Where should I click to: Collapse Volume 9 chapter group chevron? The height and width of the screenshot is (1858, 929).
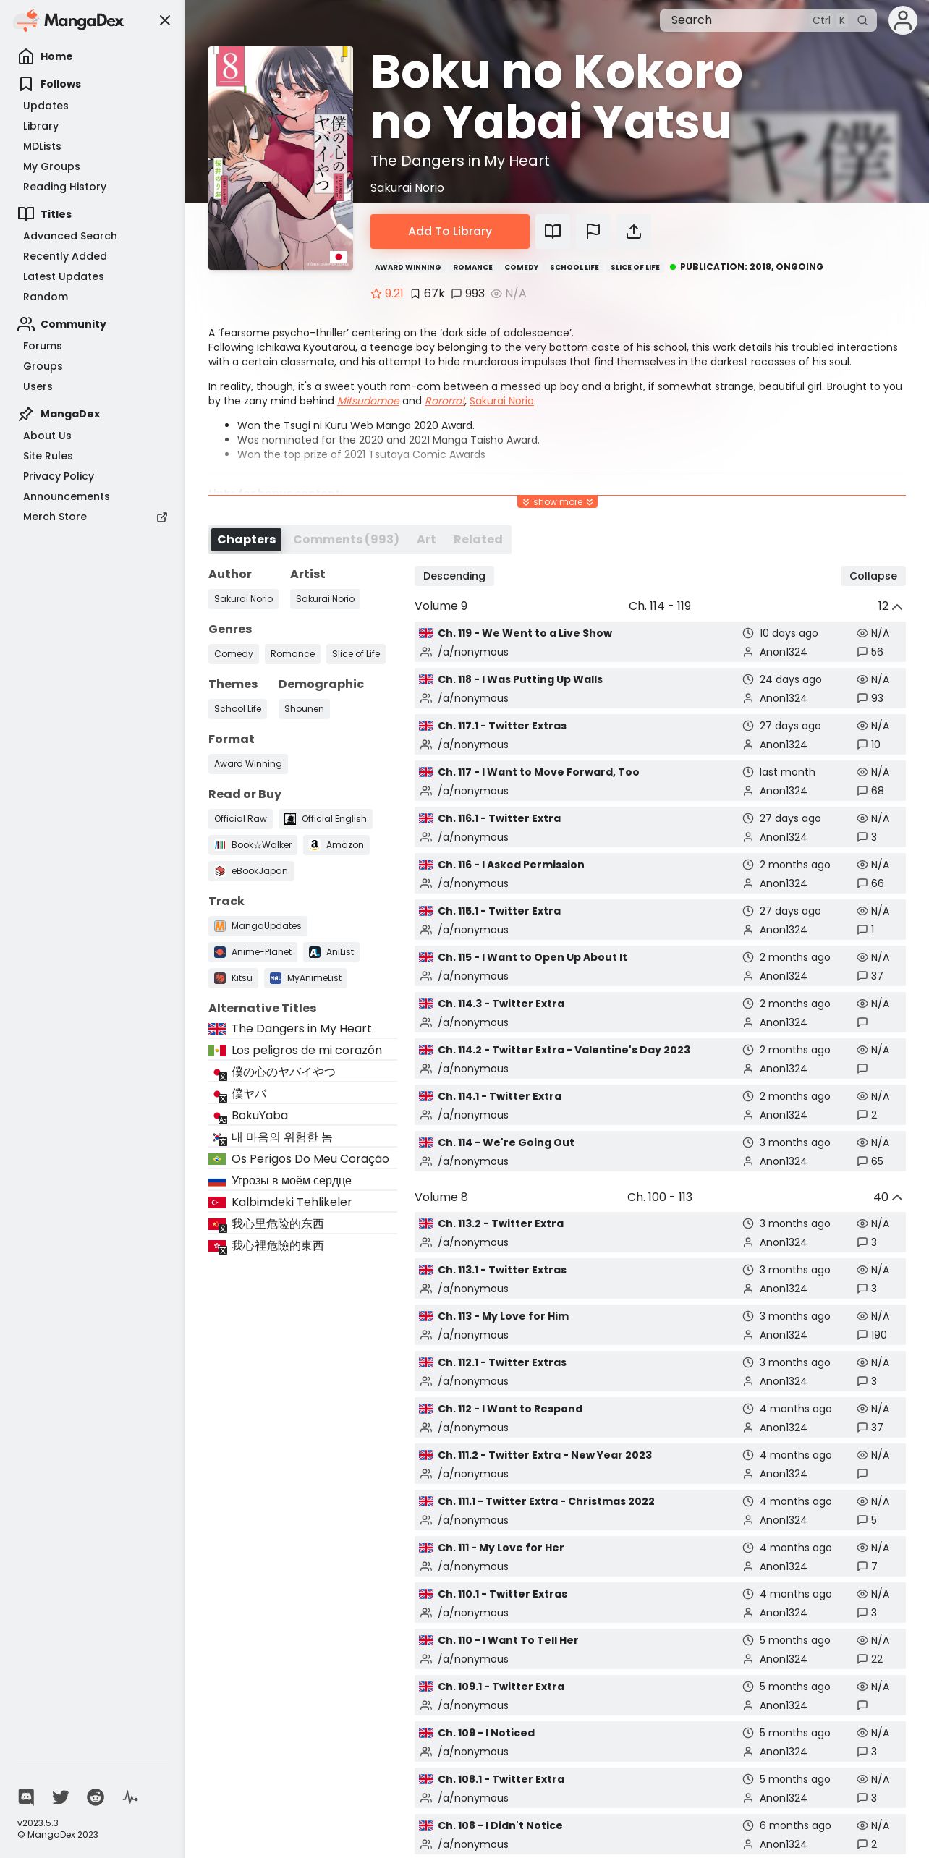[x=897, y=606]
